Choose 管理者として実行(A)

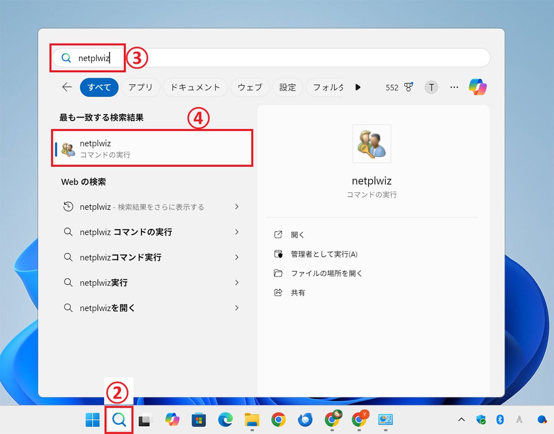point(324,254)
